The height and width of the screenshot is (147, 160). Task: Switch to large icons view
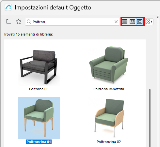click(x=140, y=22)
